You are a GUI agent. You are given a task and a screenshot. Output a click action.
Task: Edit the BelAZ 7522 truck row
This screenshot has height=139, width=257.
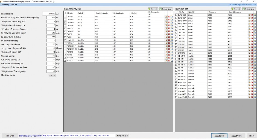coord(249,15)
